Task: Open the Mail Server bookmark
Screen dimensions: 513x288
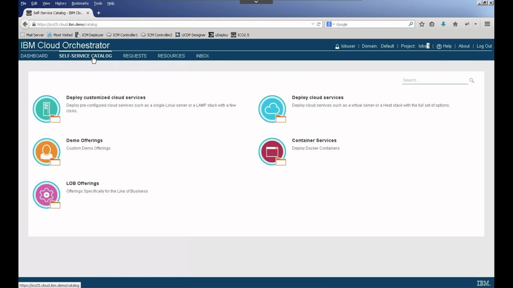Action: click(32, 35)
